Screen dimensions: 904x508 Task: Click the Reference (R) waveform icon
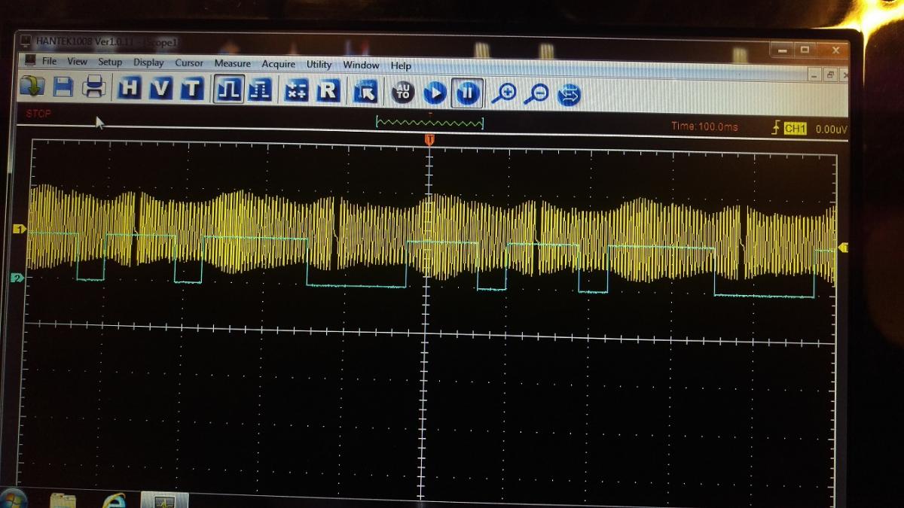tap(328, 91)
